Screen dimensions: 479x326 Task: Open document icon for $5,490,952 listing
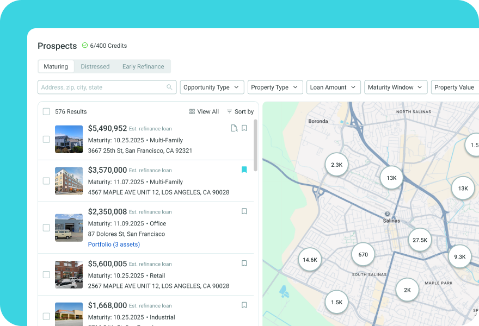click(234, 128)
